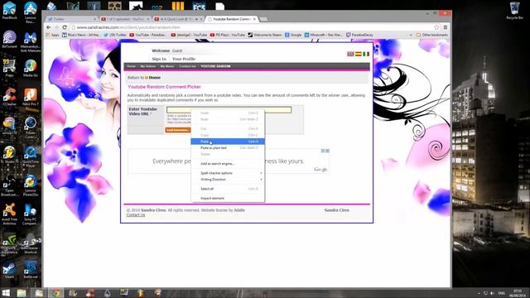Switch site language to English flag
This screenshot has width=530, height=298.
tap(350, 54)
